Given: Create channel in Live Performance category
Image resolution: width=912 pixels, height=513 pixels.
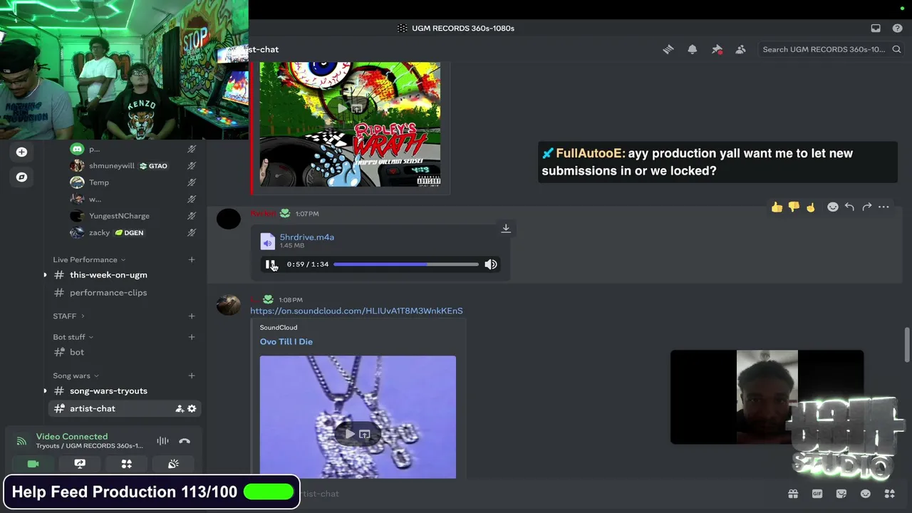Looking at the screenshot, I should pyautogui.click(x=191, y=260).
